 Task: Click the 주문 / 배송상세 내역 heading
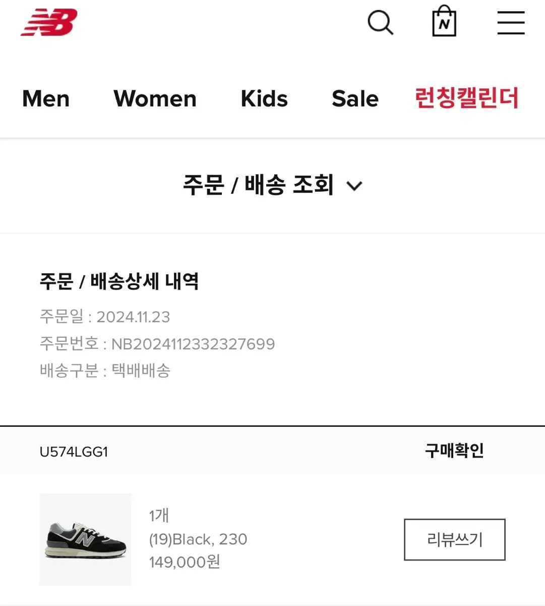tap(119, 281)
